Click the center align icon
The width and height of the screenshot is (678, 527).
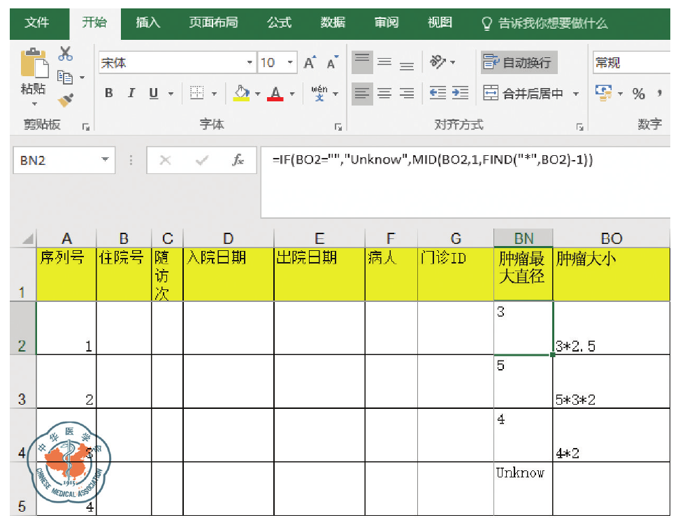384,93
